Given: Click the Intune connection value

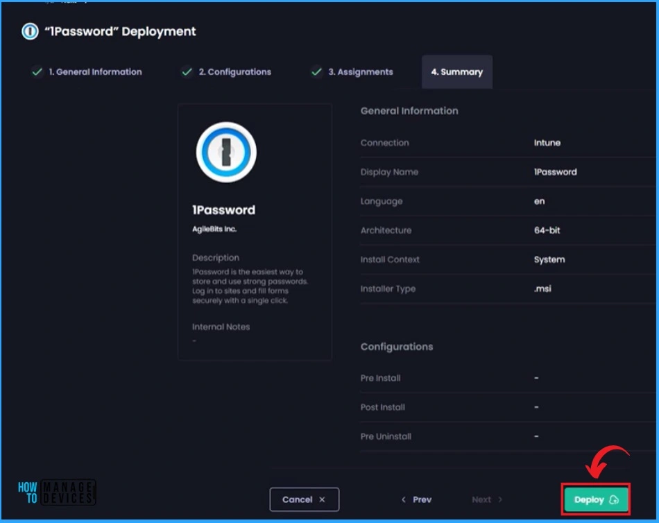Looking at the screenshot, I should coord(547,143).
